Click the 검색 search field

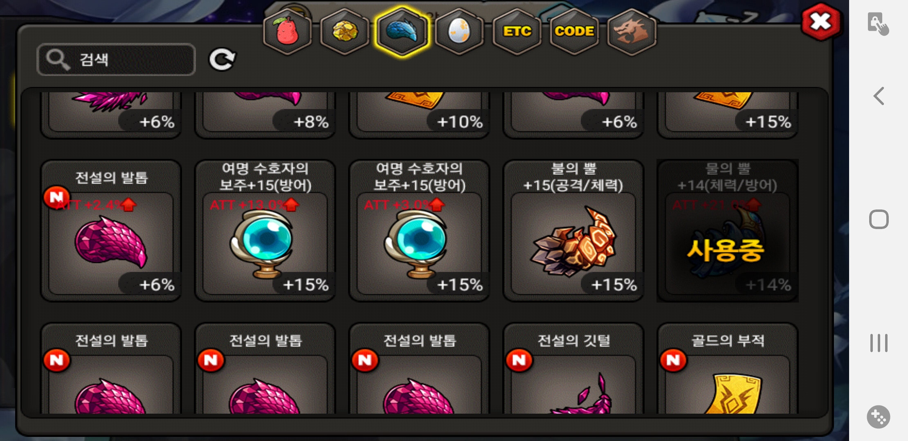click(x=116, y=60)
